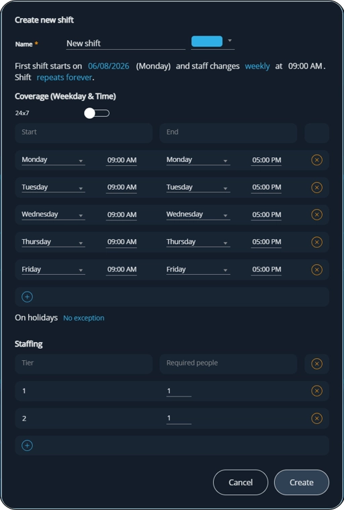Click the shift Name input field

click(x=126, y=43)
